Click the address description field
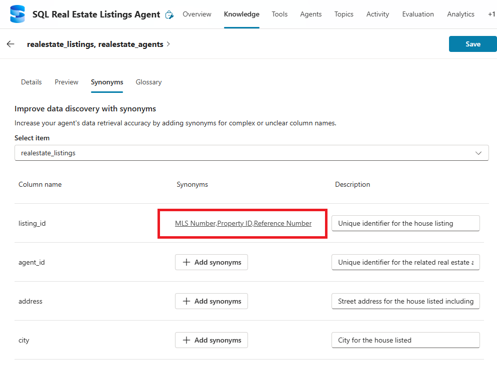The height and width of the screenshot is (380, 497). pyautogui.click(x=405, y=301)
